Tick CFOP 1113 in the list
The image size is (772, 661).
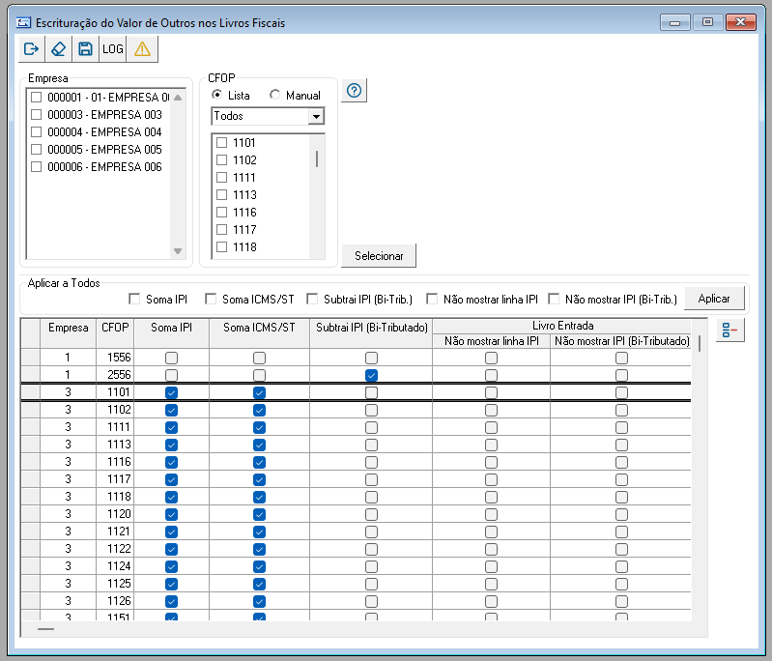[x=221, y=194]
